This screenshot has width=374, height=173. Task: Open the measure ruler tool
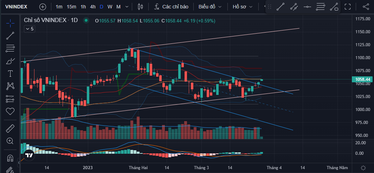(10, 129)
